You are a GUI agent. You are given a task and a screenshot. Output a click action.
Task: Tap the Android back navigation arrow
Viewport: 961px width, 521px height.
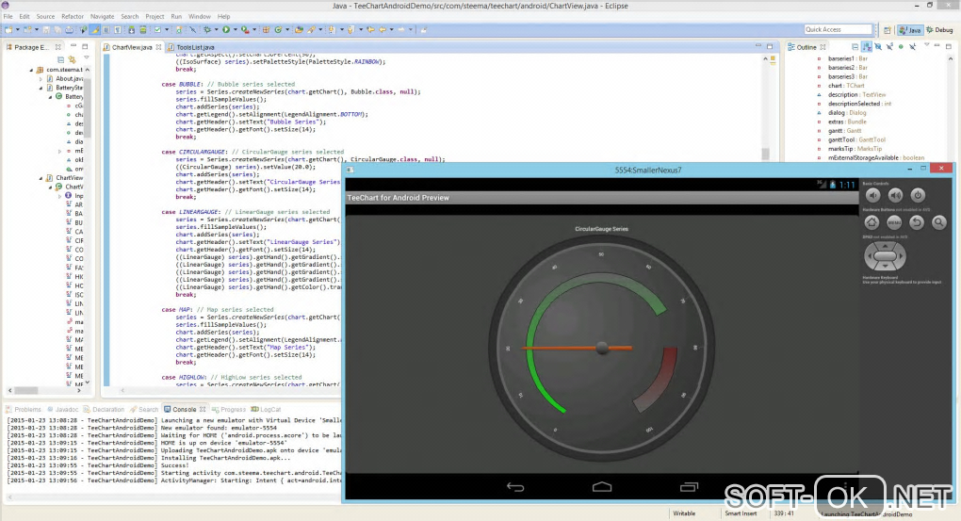515,486
